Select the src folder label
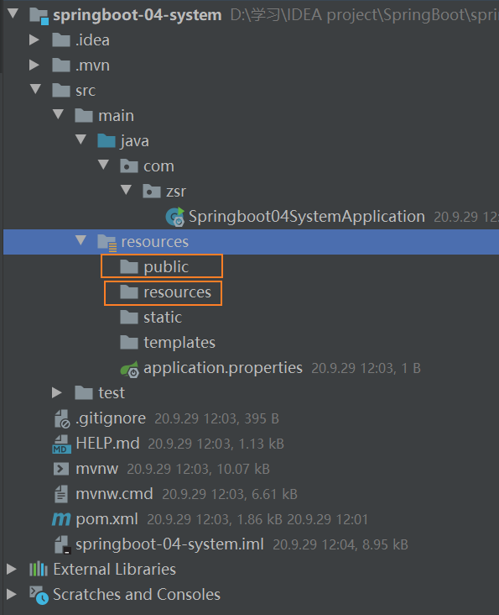Screen dimensions: 499x615 (86, 91)
